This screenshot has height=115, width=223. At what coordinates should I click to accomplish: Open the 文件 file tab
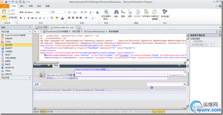(x=4, y=6)
